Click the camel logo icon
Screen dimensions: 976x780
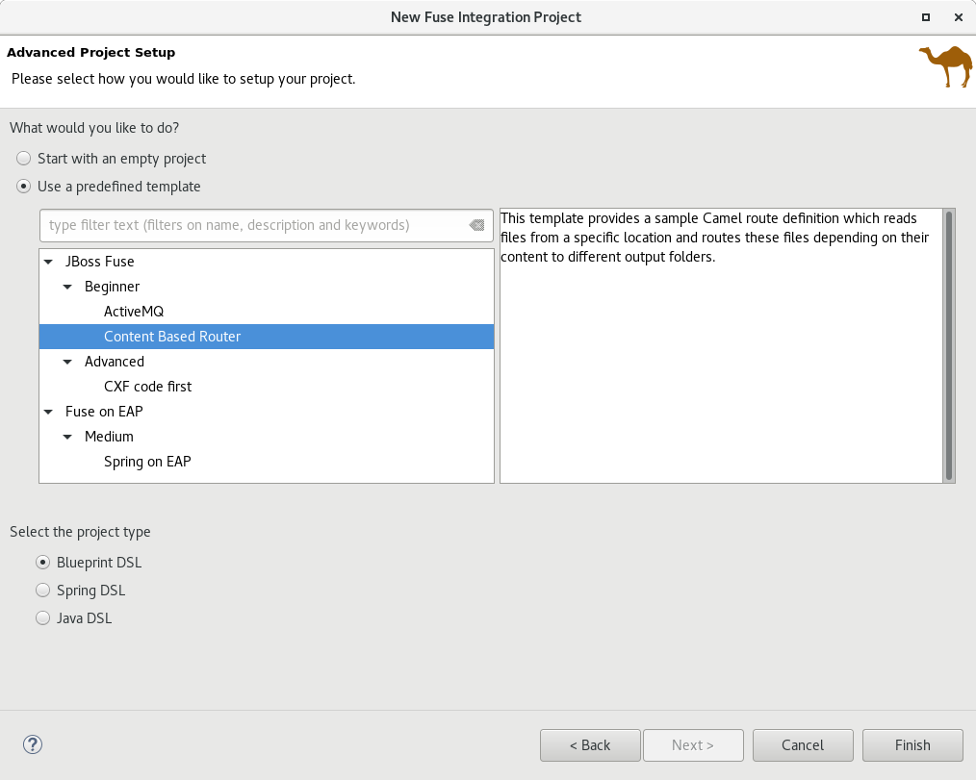pyautogui.click(x=944, y=66)
